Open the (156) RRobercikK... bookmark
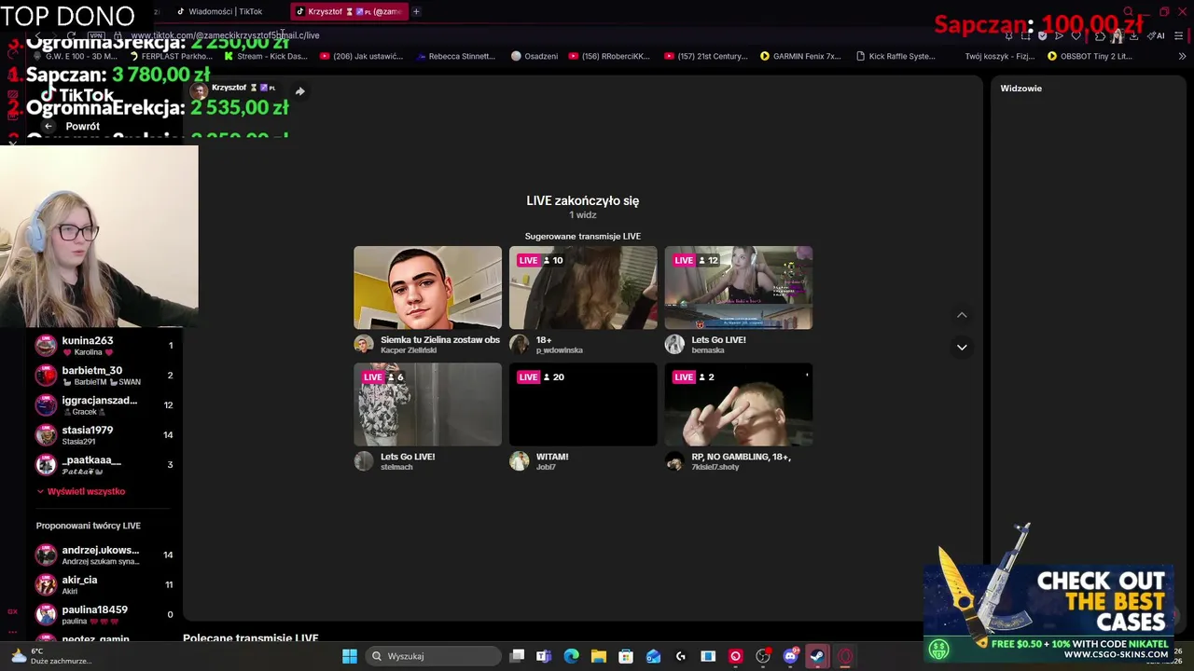1194x671 pixels. tap(609, 56)
